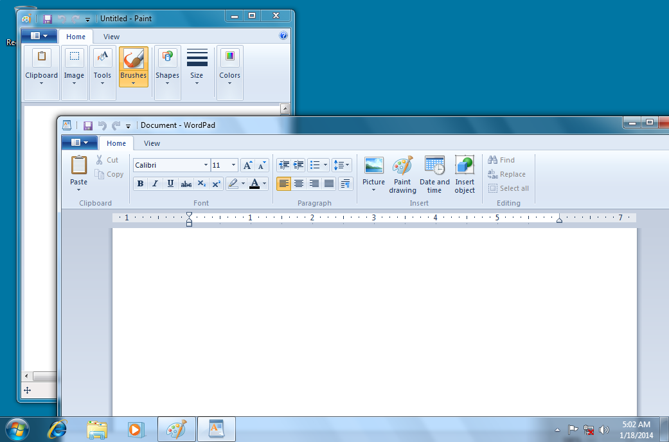Open the Clipboard group in Paint
The image size is (669, 442).
point(41,73)
